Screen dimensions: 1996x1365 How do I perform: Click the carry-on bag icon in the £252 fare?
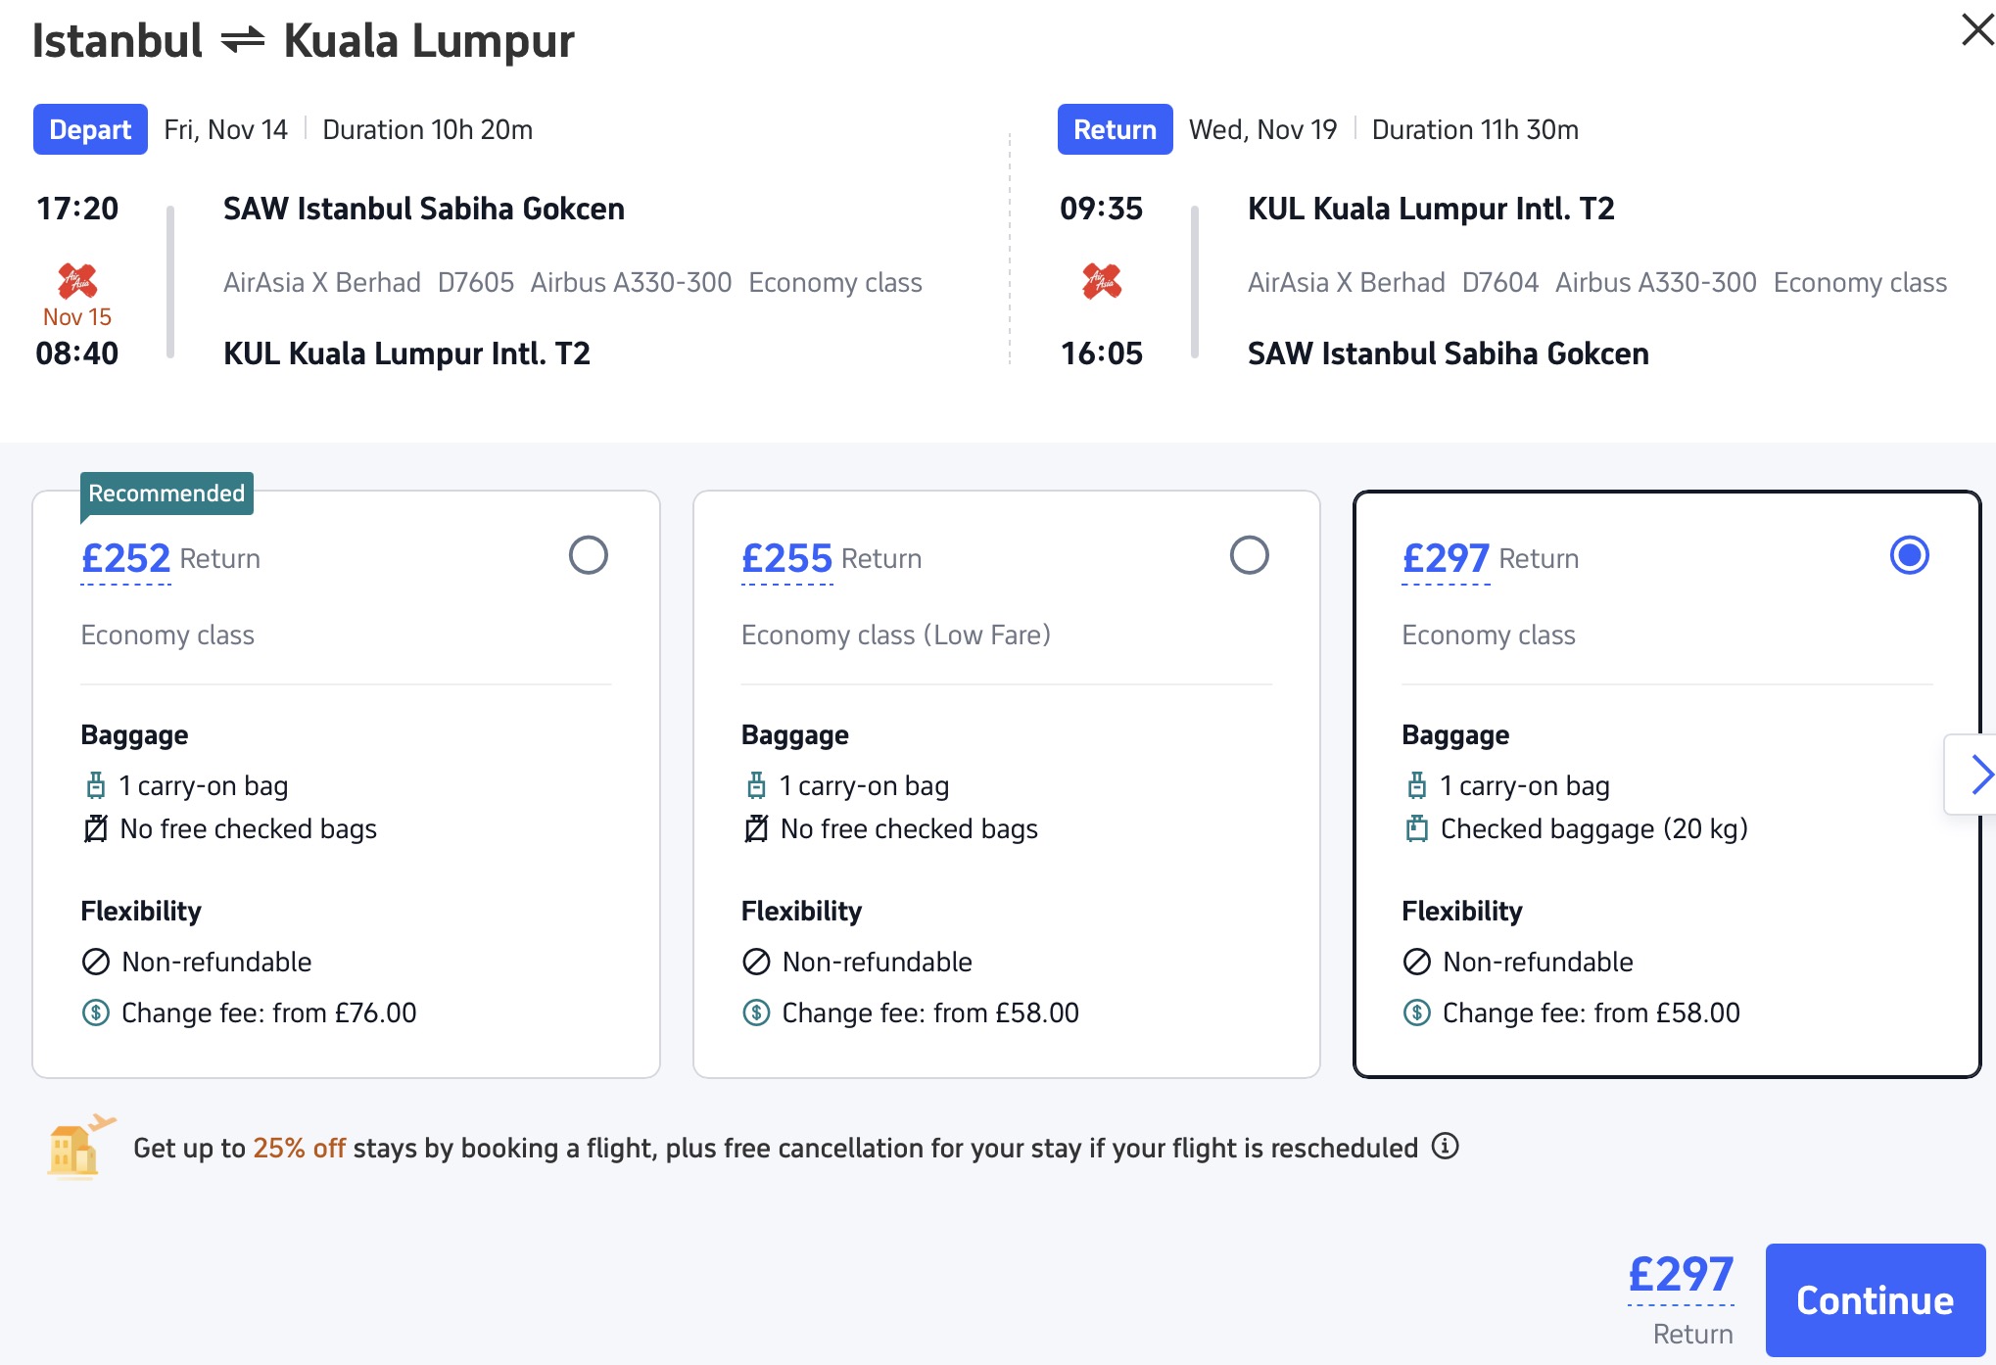95,785
